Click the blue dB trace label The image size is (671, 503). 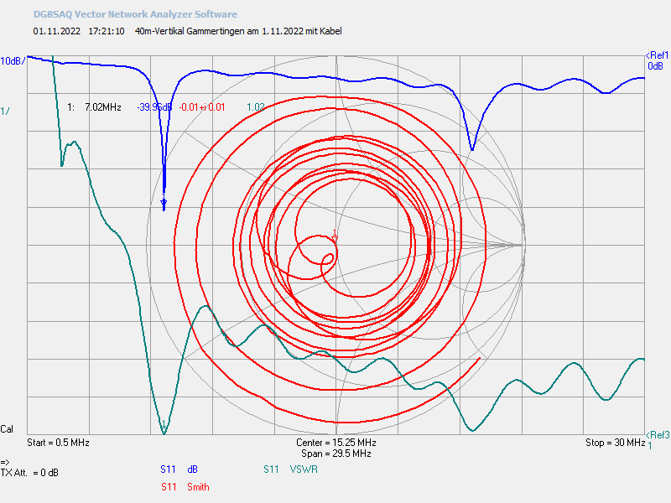(193, 469)
